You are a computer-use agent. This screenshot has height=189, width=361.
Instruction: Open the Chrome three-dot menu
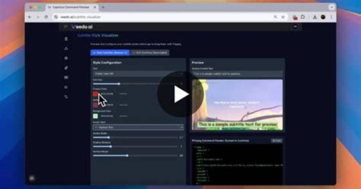click(331, 17)
